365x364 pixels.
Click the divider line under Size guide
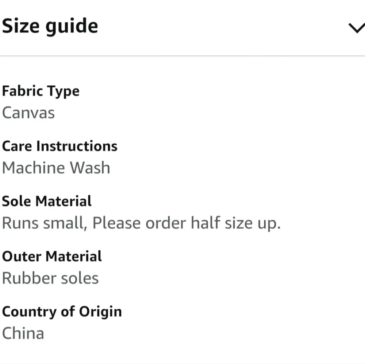[x=182, y=56]
